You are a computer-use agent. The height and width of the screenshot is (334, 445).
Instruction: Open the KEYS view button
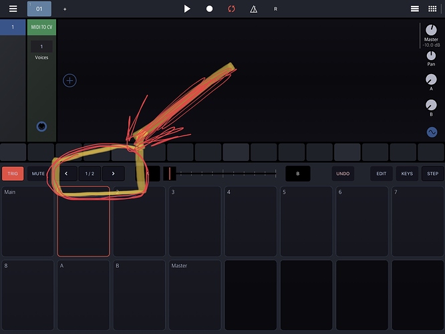[407, 174]
